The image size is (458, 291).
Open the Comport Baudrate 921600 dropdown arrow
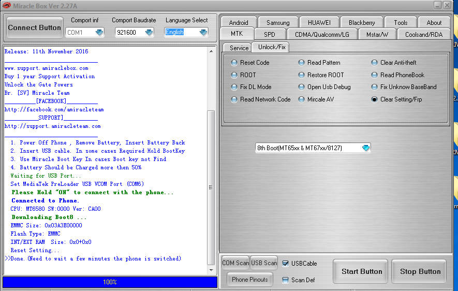tap(149, 32)
